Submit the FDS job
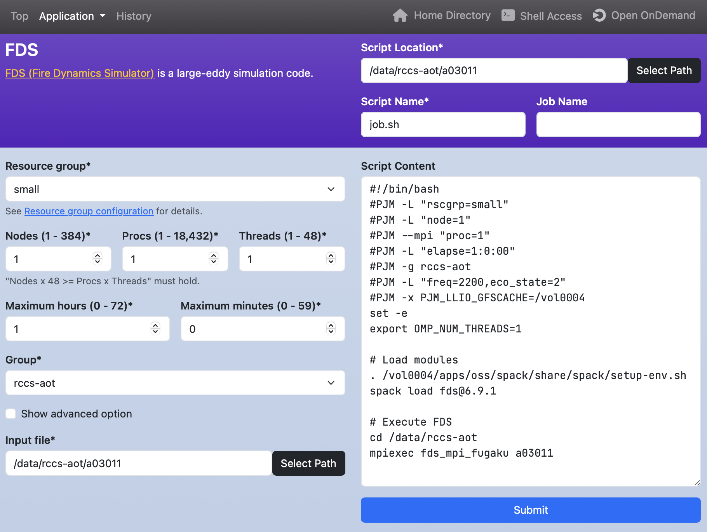 click(x=531, y=510)
